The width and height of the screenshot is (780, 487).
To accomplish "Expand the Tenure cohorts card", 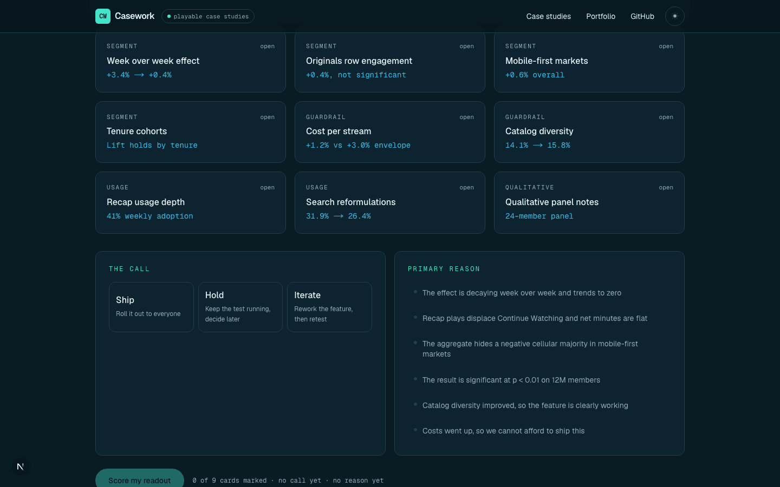I will [191, 132].
